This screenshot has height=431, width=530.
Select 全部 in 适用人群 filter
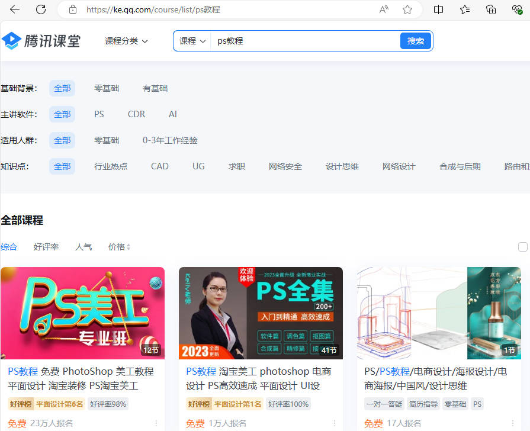point(62,140)
